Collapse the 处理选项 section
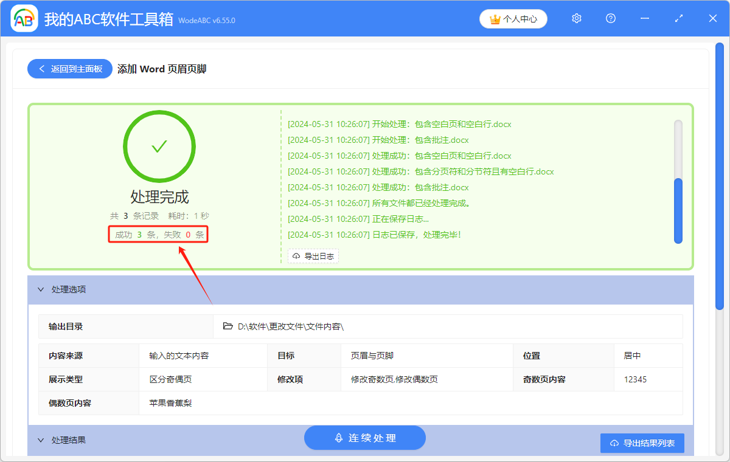Viewport: 730px width, 462px height. pos(41,290)
